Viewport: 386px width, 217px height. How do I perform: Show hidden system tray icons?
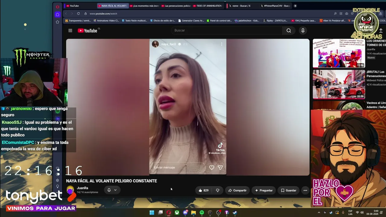pos(320,213)
